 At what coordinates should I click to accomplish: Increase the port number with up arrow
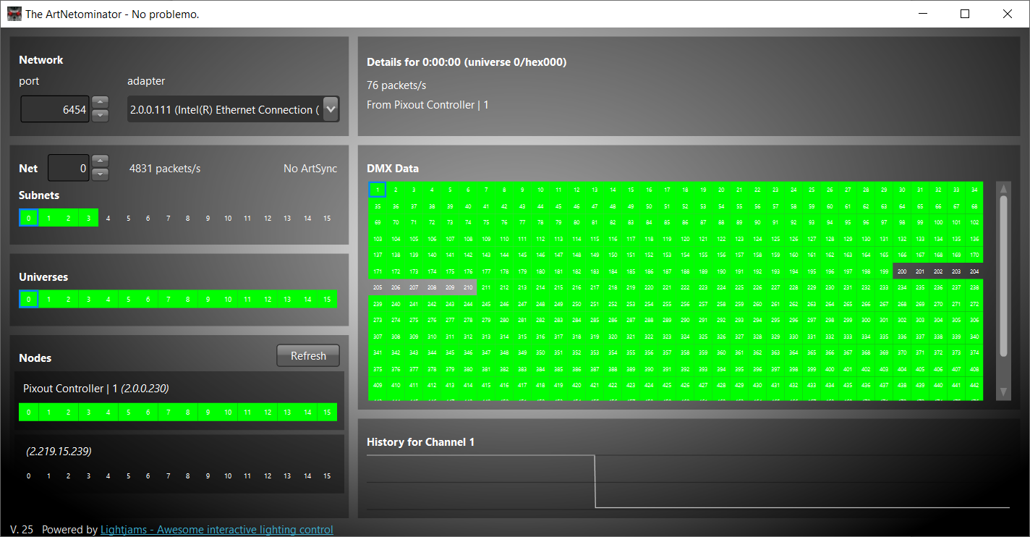[x=101, y=103]
